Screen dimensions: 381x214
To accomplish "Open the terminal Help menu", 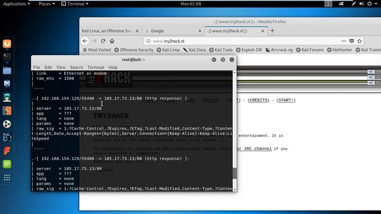I will 113,67.
